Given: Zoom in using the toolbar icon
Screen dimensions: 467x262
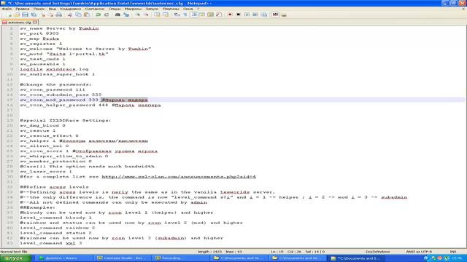Looking at the screenshot, I should pos(138,15).
